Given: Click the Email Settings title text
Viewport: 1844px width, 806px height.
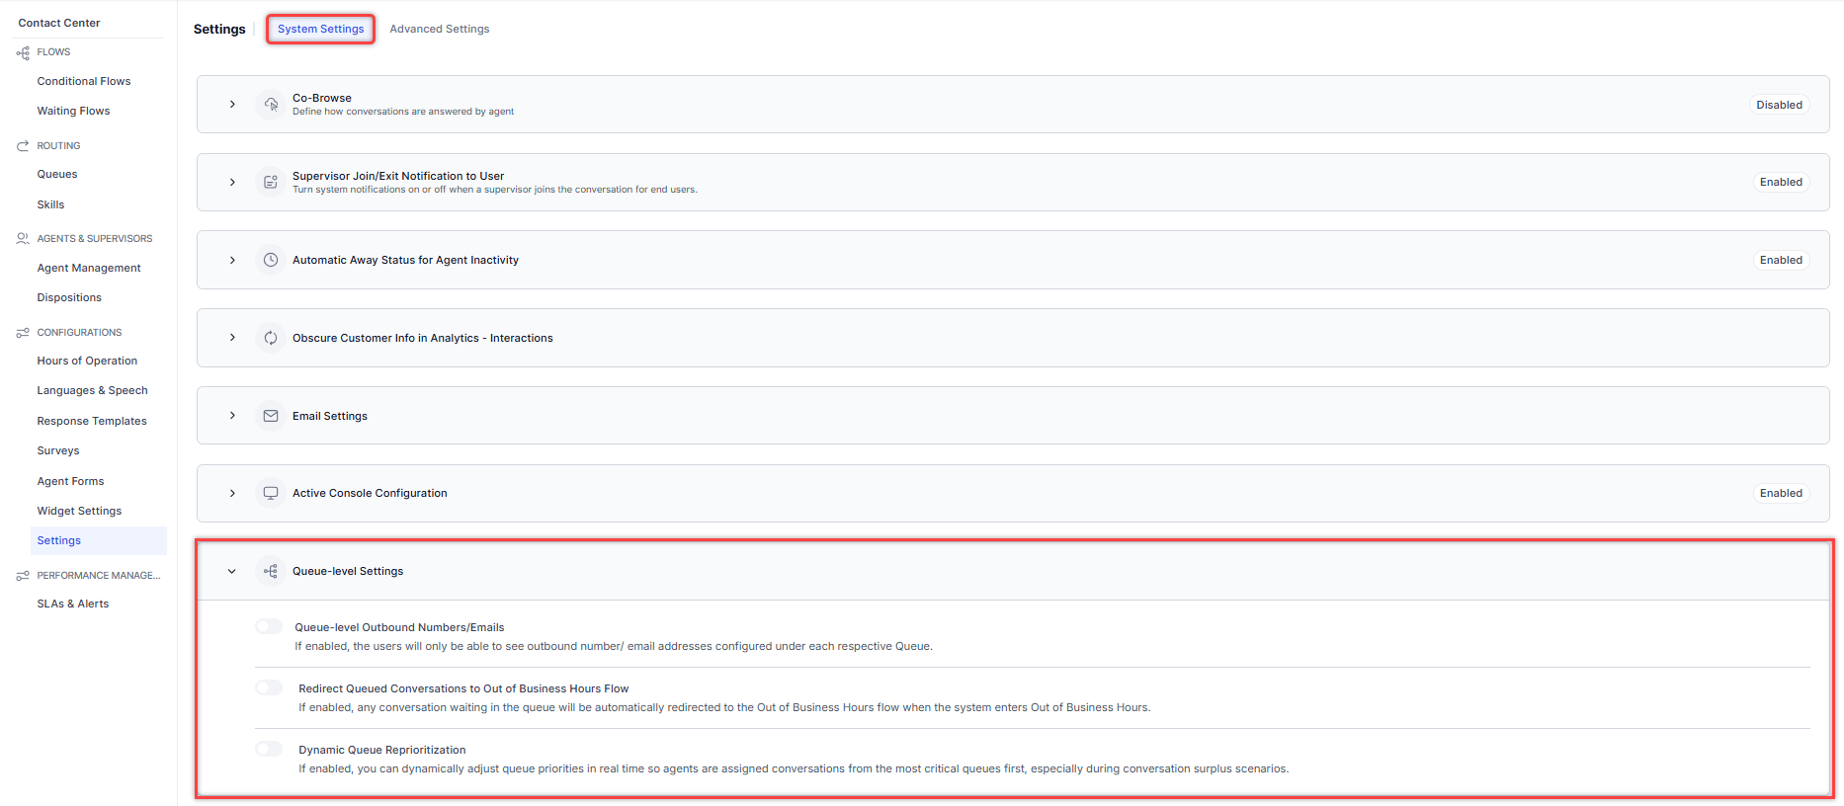Looking at the screenshot, I should pyautogui.click(x=330, y=416).
